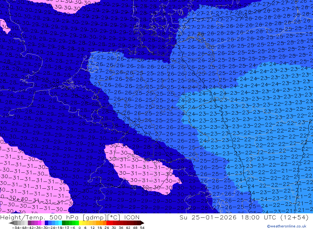Click the '-54' legend scale value
The height and width of the screenshot is (229, 313).
click(16, 228)
